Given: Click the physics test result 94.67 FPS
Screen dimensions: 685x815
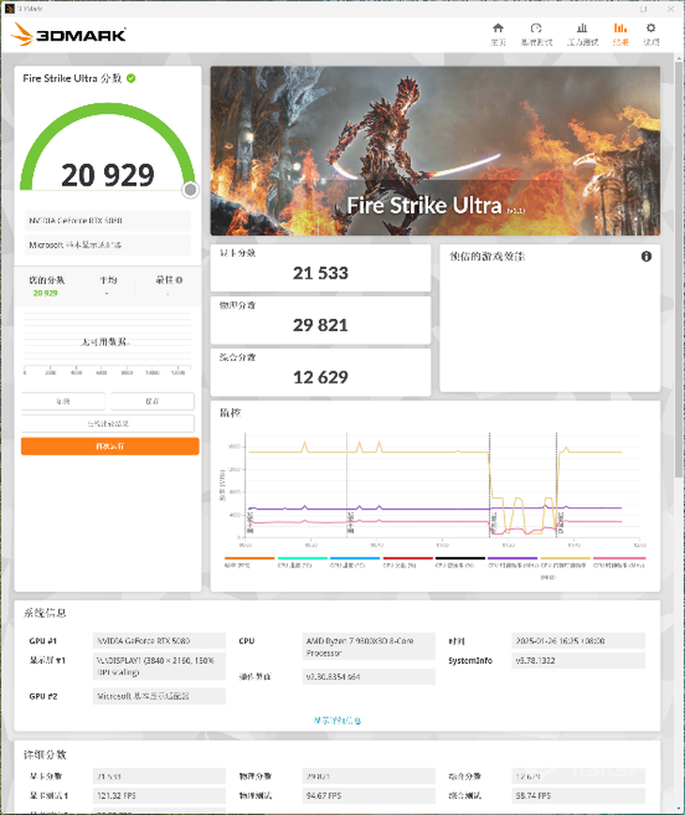Looking at the screenshot, I should (x=368, y=795).
